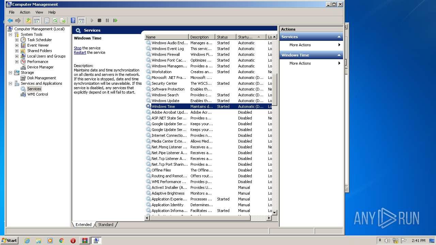436x245 pixels.
Task: Expand the Shared Folders node
Action: [17, 51]
